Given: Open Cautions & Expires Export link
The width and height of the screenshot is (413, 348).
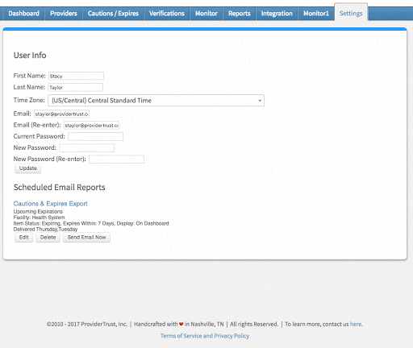Looking at the screenshot, I should (51, 204).
